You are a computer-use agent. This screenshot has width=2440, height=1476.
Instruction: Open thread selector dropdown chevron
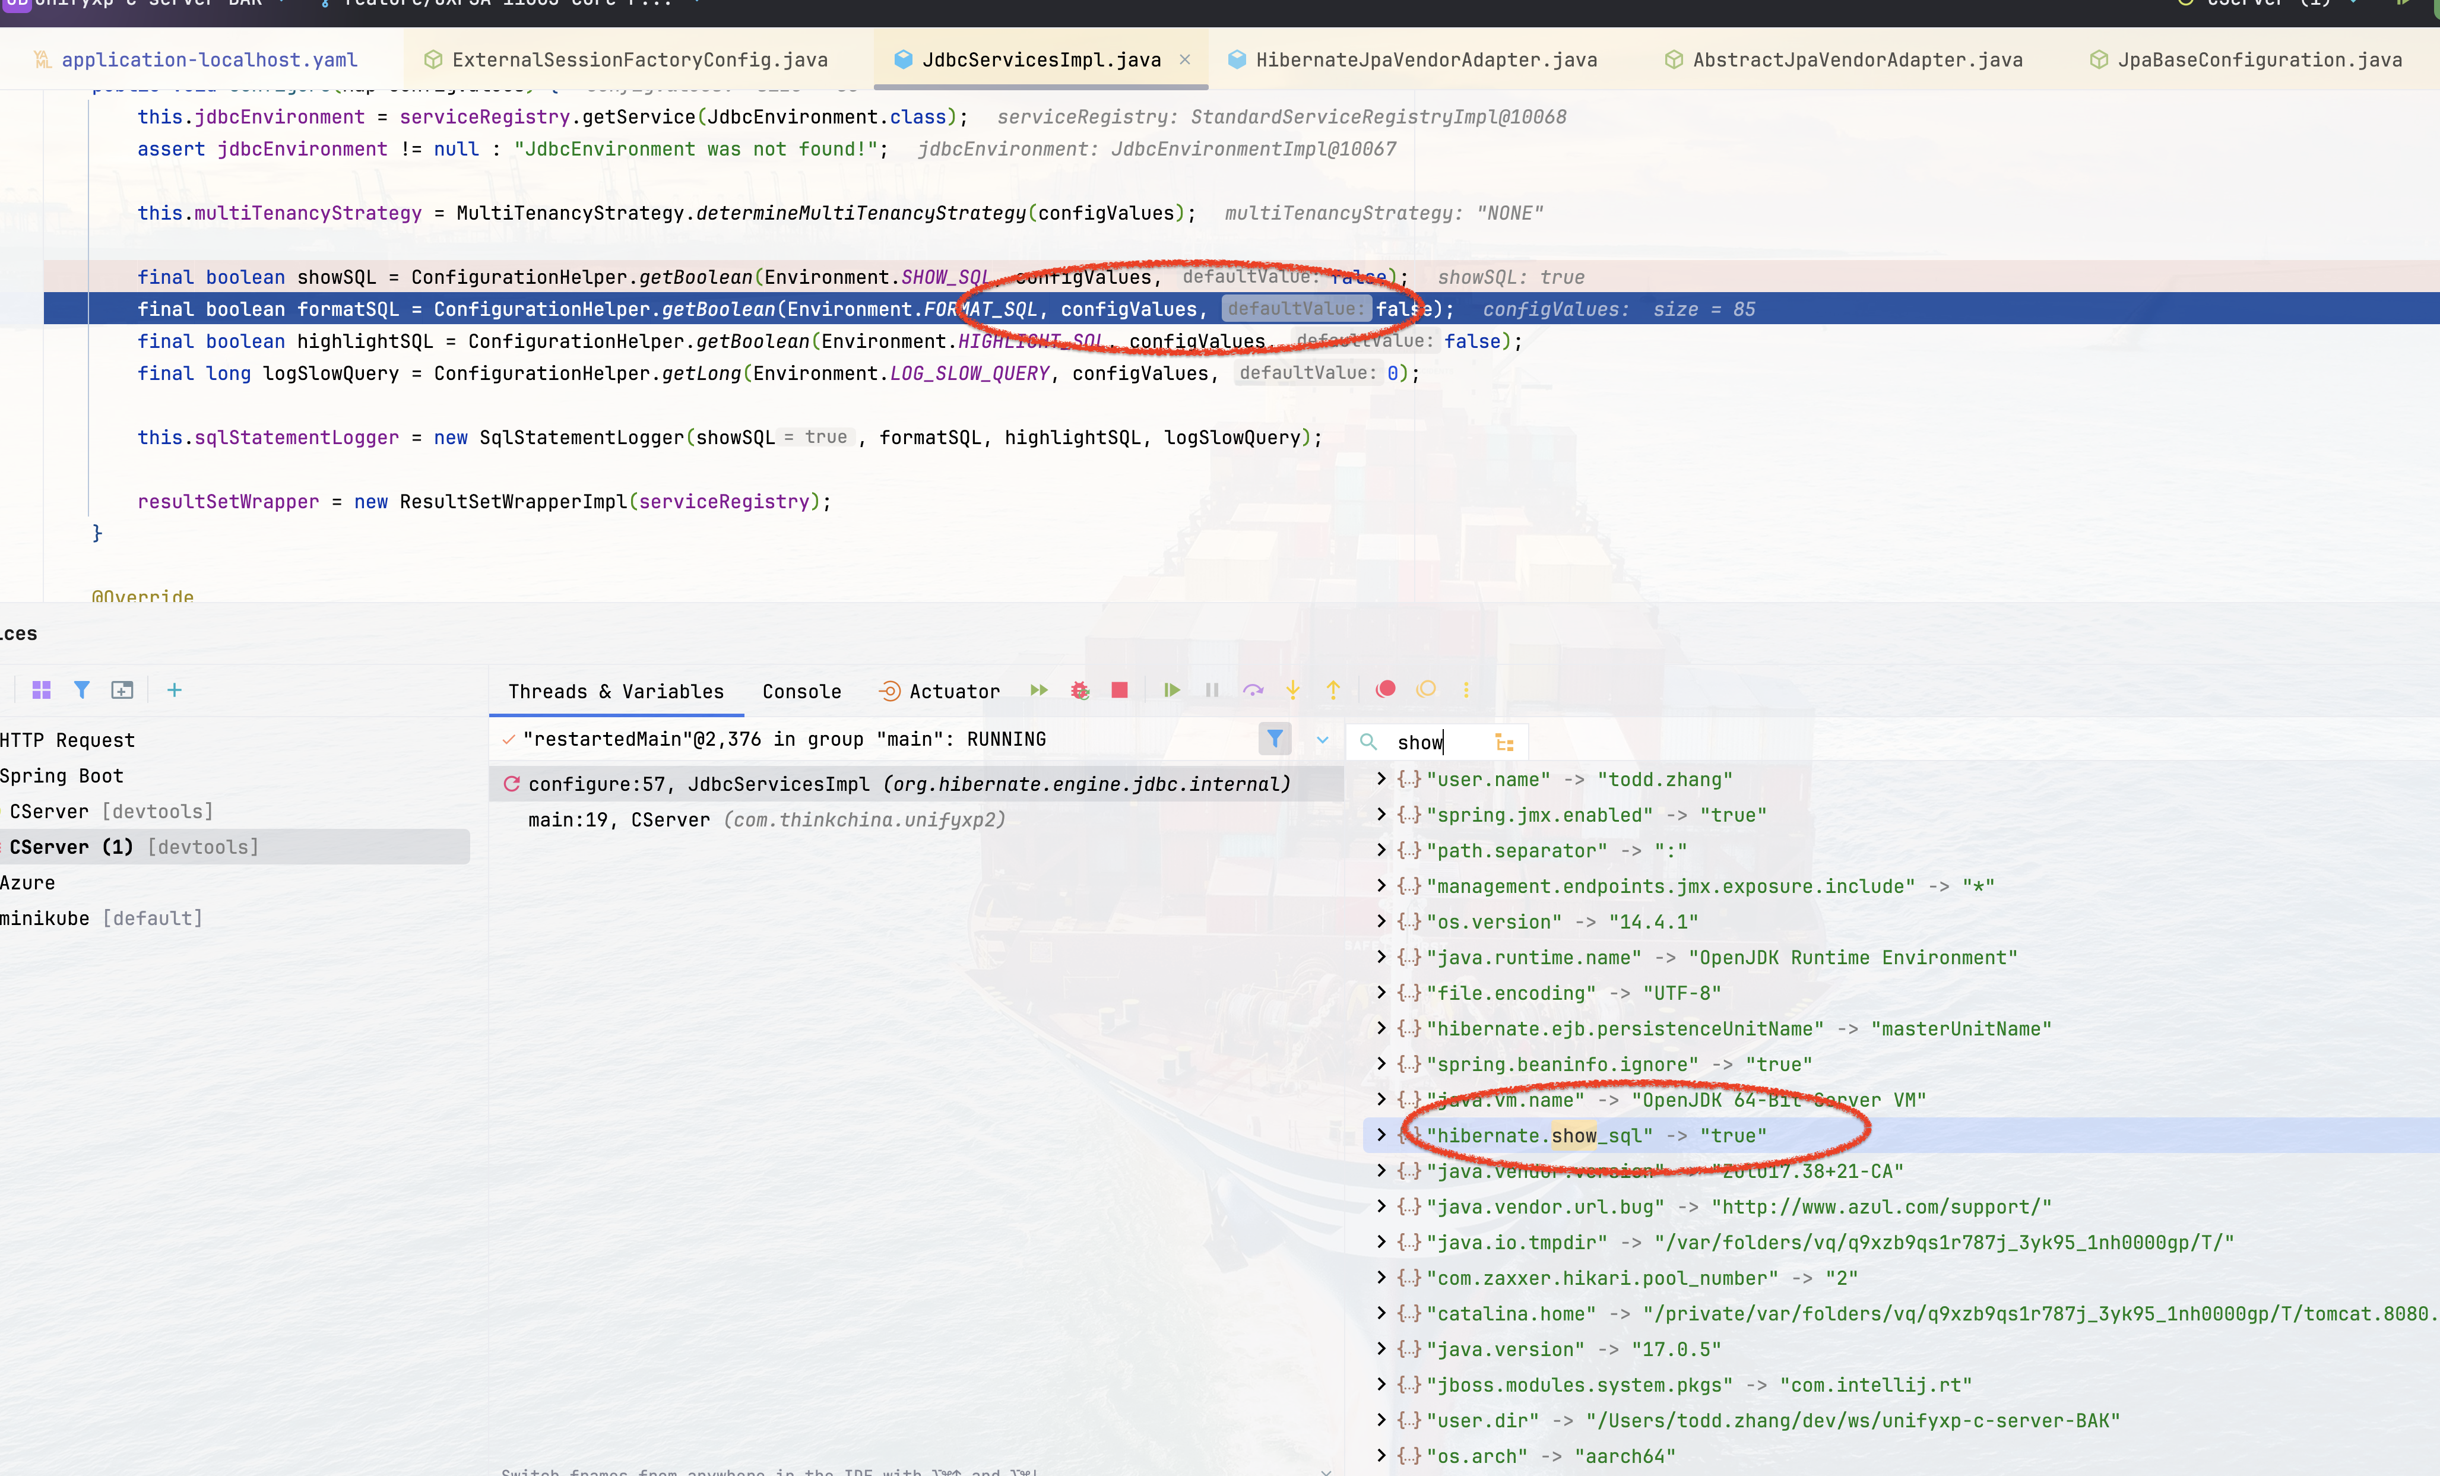click(x=1322, y=740)
